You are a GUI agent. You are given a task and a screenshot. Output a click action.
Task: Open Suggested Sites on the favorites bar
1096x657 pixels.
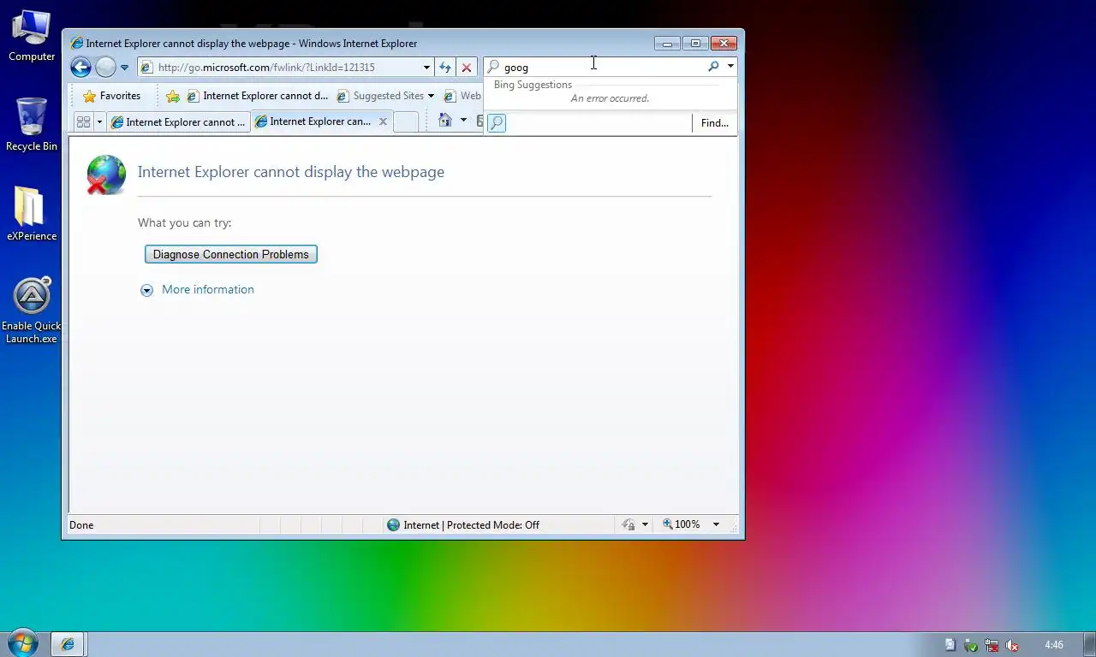380,96
